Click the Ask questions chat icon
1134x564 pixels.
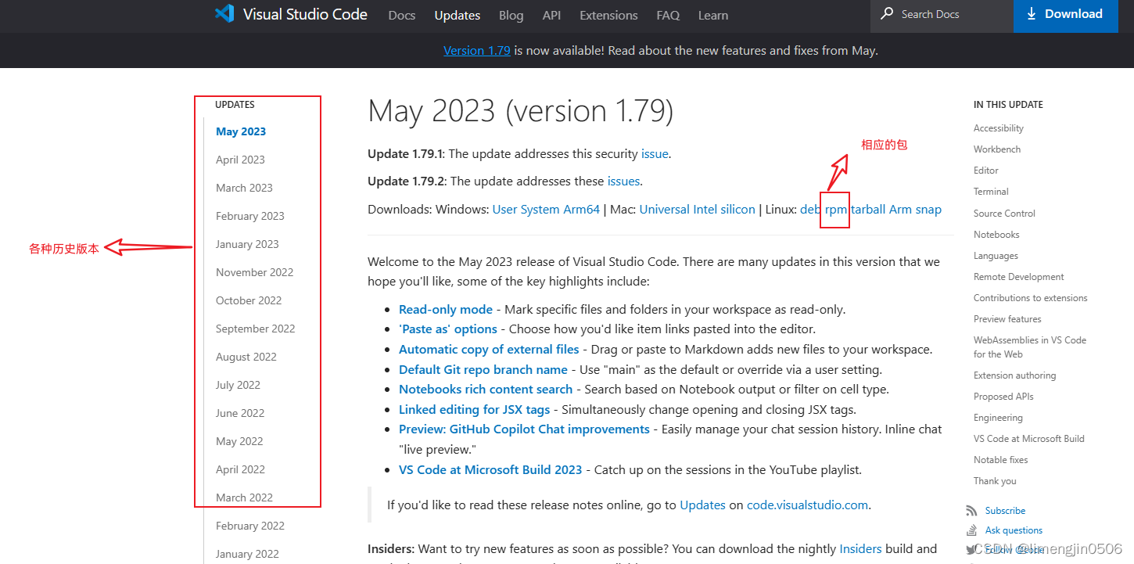tap(971, 530)
